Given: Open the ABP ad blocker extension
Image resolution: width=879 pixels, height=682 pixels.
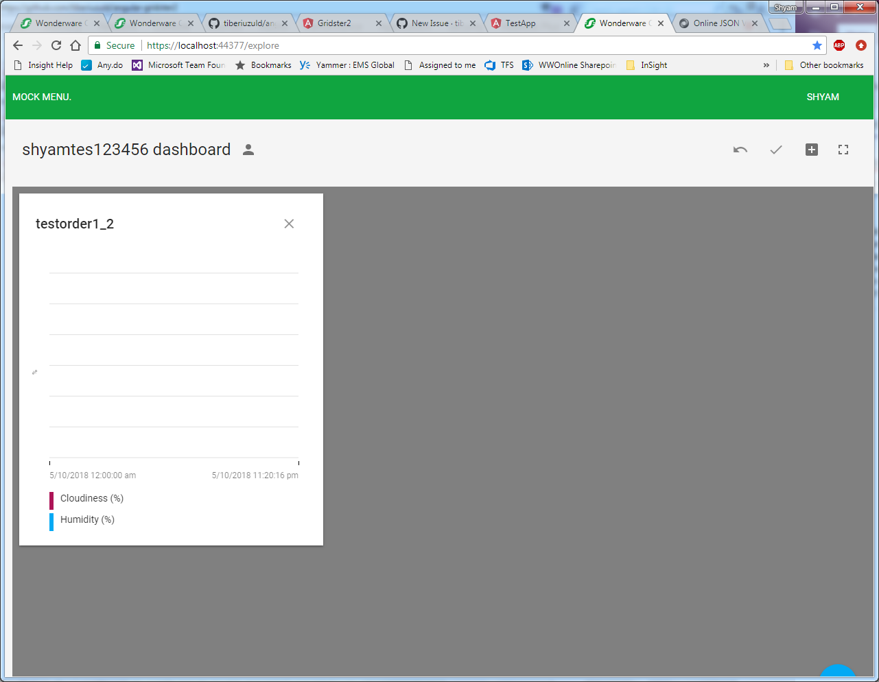Looking at the screenshot, I should (x=839, y=45).
